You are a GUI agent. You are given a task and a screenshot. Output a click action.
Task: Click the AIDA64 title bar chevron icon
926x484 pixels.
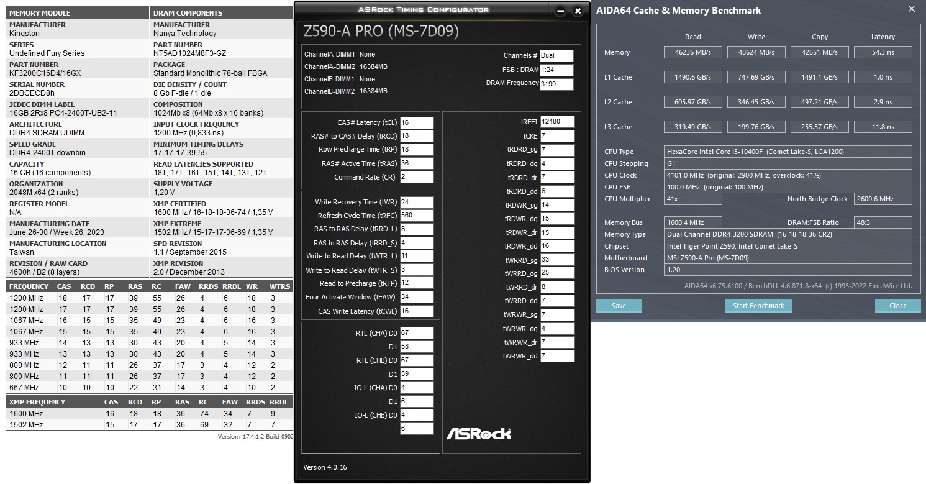[883, 9]
